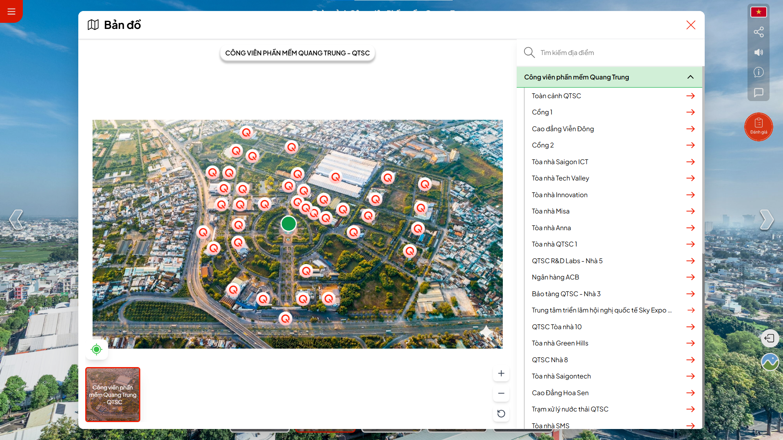Mute the sound with speaker icon
Viewport: 783px width, 440px height.
[759, 52]
